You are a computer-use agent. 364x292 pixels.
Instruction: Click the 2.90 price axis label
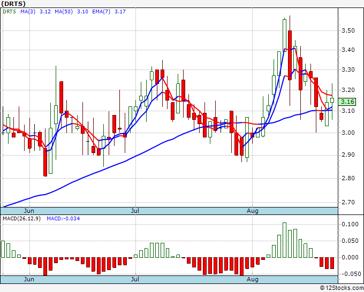(x=348, y=155)
